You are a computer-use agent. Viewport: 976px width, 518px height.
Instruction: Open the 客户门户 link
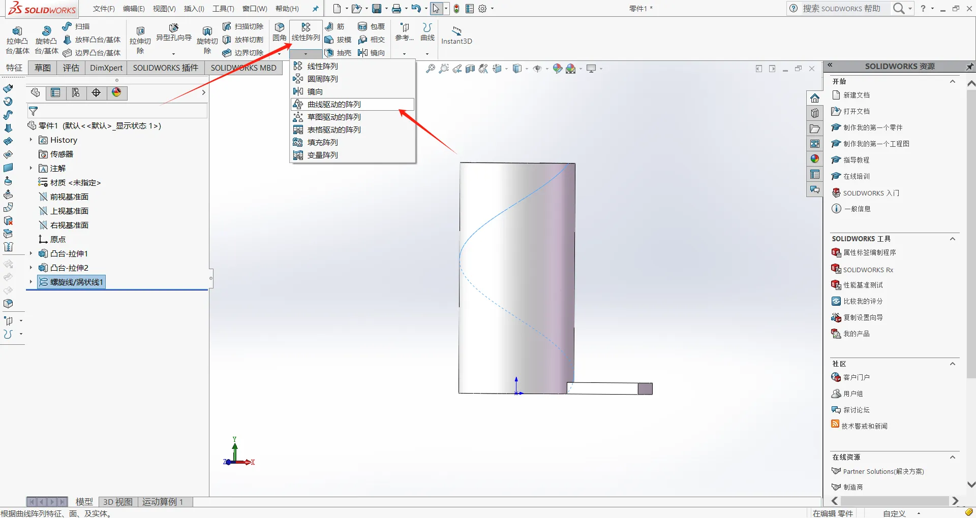[857, 377]
